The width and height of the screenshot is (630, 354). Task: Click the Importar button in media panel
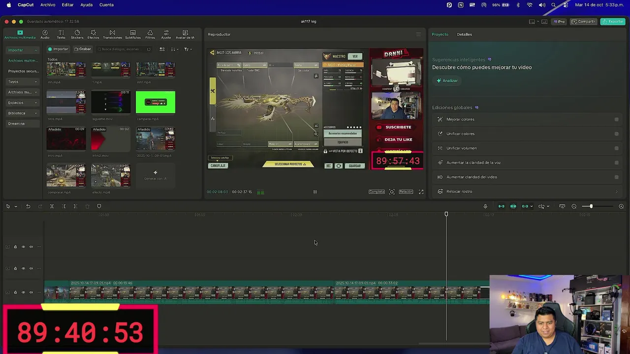coord(58,49)
